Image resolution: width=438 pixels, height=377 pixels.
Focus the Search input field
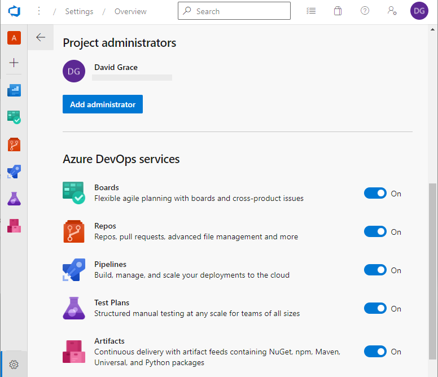(234, 11)
